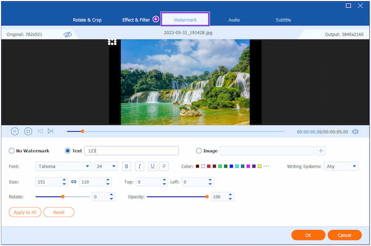Viewport: 371px width, 246px height.
Task: Select the No Watermark option
Action: click(11, 151)
